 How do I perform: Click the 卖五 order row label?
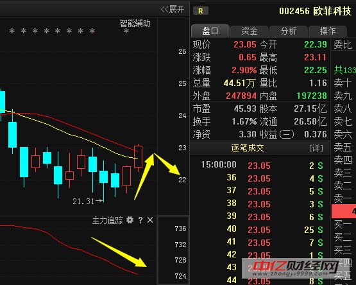pos(343,147)
